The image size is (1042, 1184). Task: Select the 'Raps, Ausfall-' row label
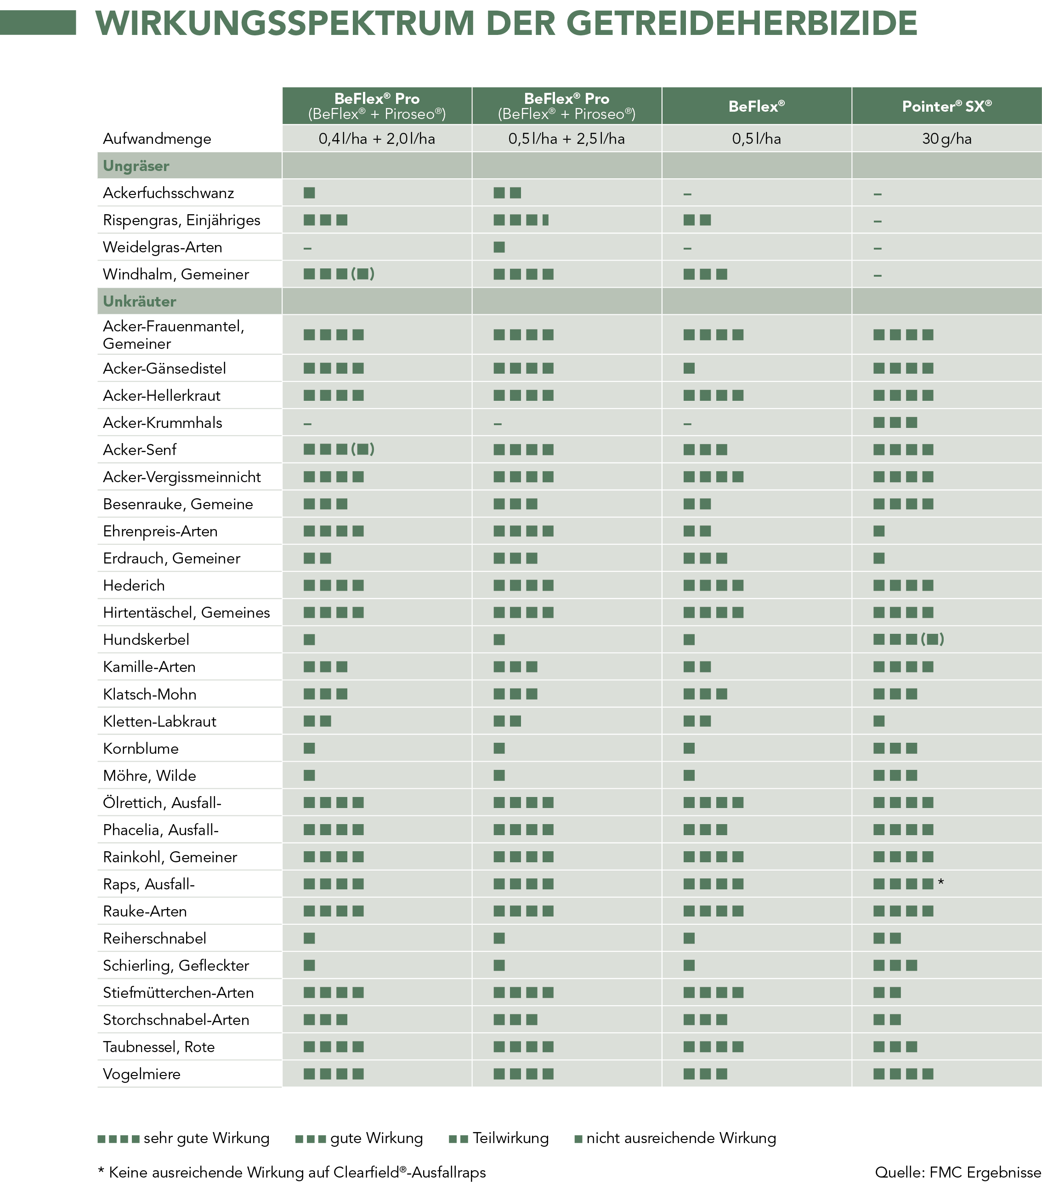[149, 884]
